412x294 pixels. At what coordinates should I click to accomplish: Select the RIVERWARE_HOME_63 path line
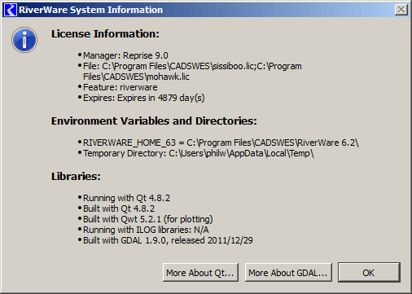click(221, 143)
